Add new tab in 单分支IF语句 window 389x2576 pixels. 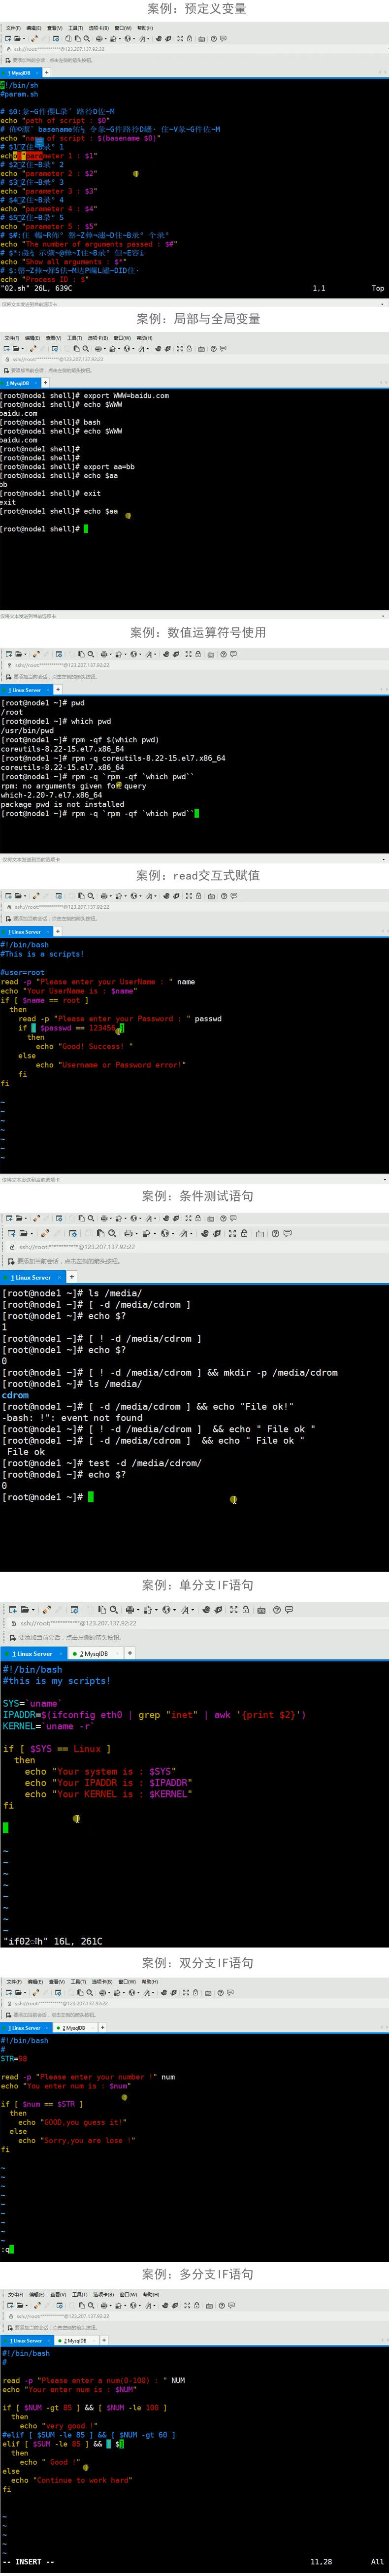point(129,1653)
